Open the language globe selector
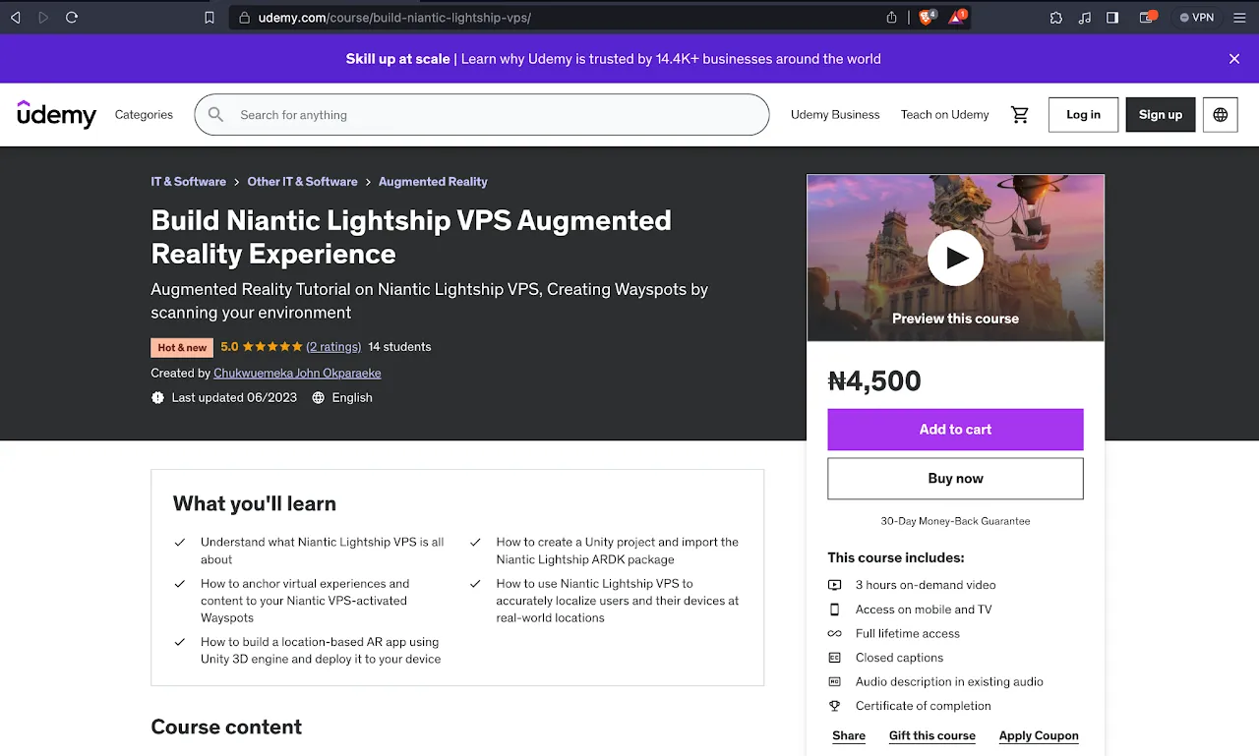1259x756 pixels. (x=1221, y=115)
